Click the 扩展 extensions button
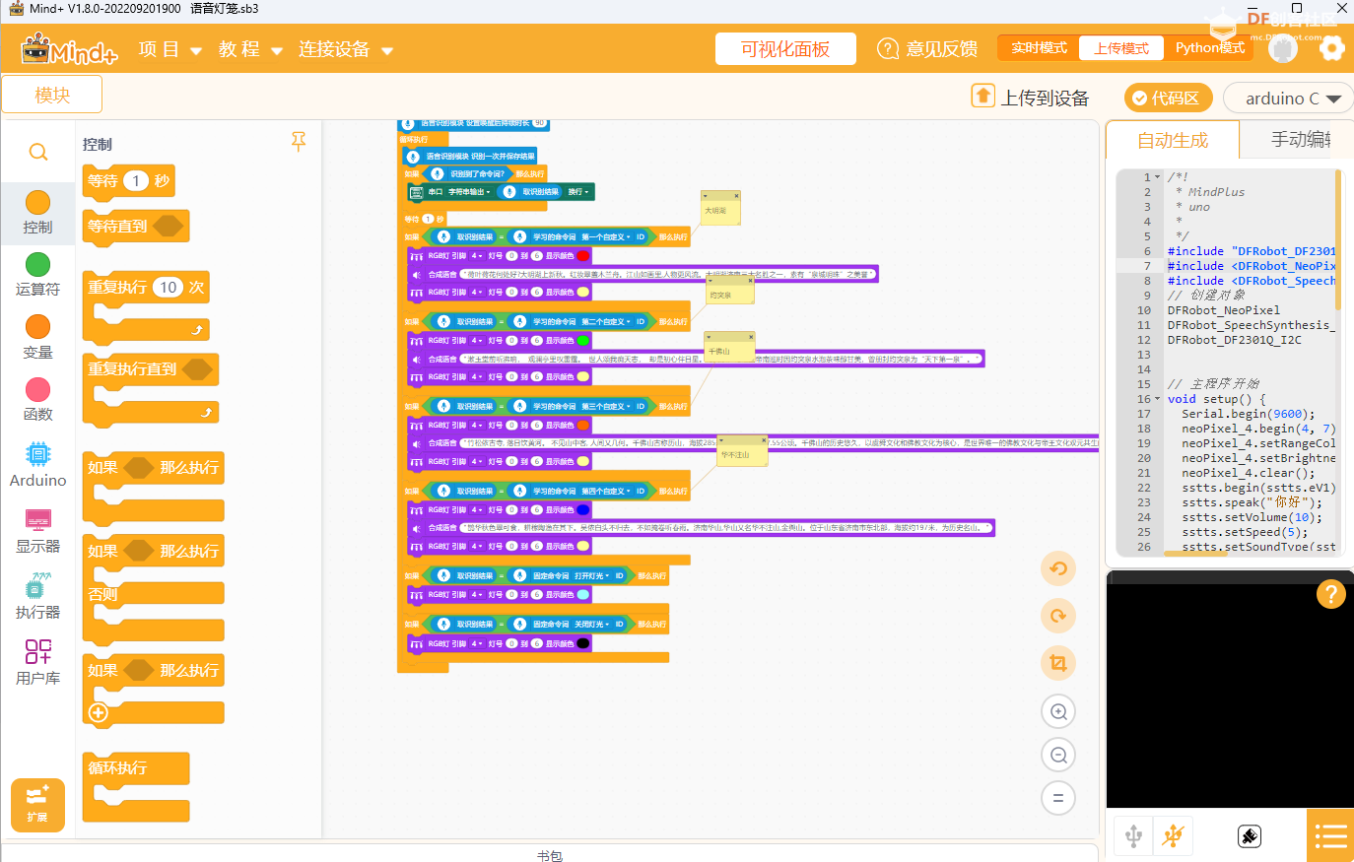 37,805
